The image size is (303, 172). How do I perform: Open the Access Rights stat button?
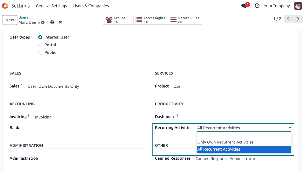pos(151,20)
